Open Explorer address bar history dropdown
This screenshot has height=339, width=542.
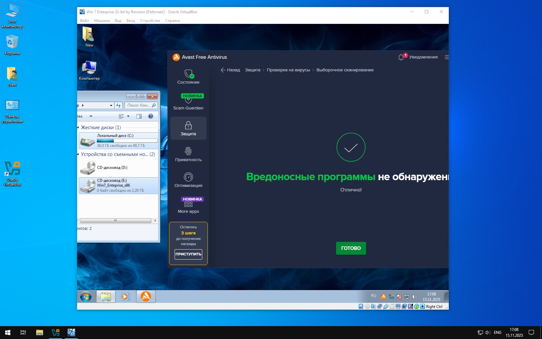pos(111,105)
